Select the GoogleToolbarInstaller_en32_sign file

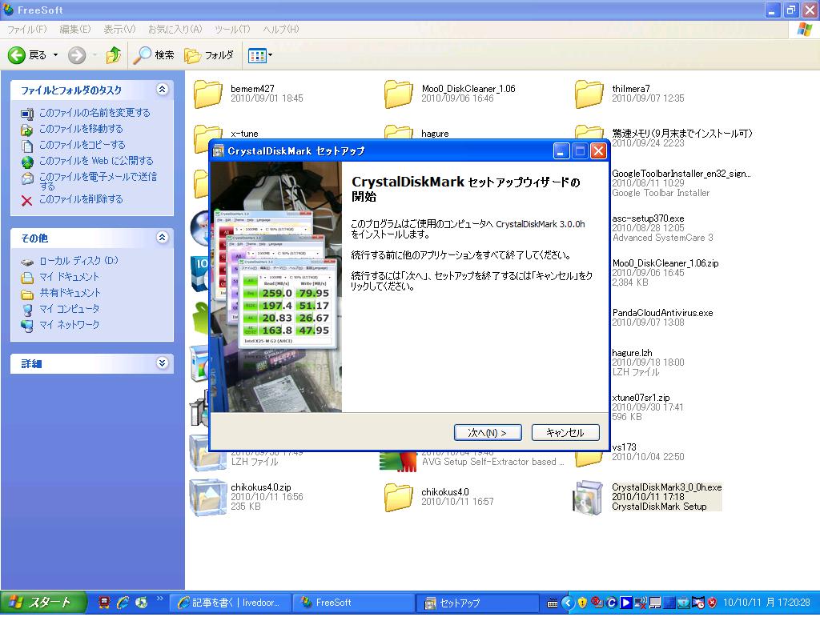[x=681, y=174]
